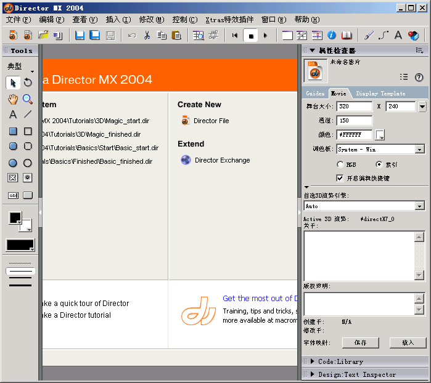Expand the Code:Library panel

click(312, 361)
